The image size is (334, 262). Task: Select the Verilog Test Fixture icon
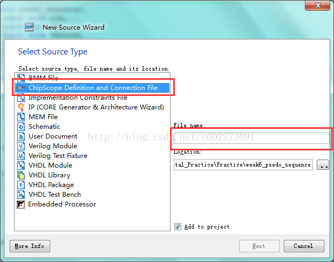coord(21,156)
